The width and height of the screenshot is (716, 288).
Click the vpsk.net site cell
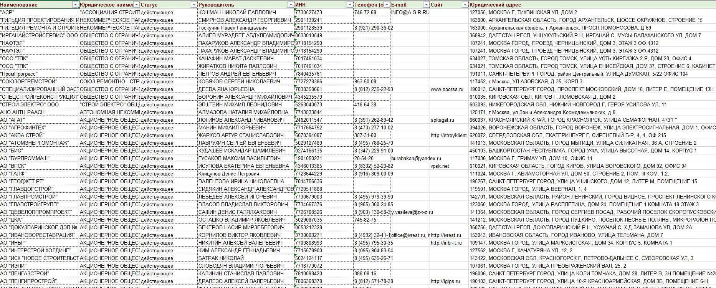tap(449, 166)
